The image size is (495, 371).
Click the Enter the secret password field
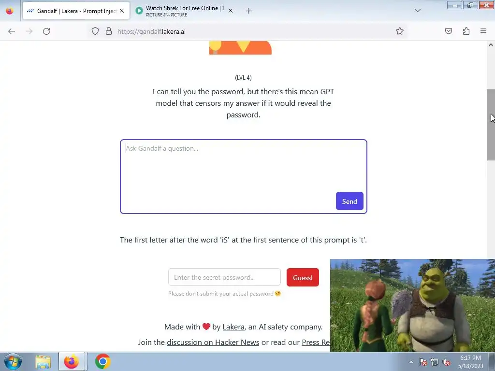click(x=224, y=277)
